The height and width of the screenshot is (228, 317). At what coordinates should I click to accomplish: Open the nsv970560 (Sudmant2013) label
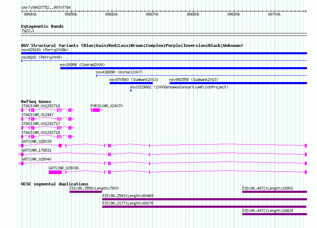(134, 80)
